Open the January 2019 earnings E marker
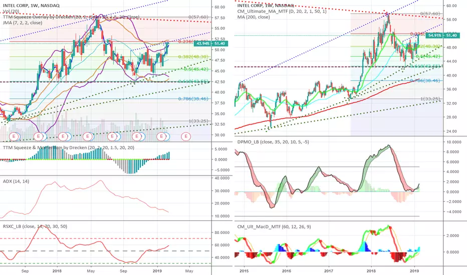The height and width of the screenshot is (275, 467). pyautogui.click(x=161, y=136)
